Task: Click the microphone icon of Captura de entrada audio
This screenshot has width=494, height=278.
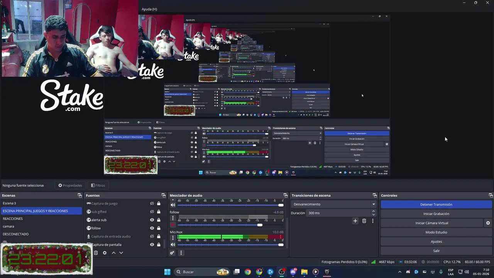Action: [89, 236]
